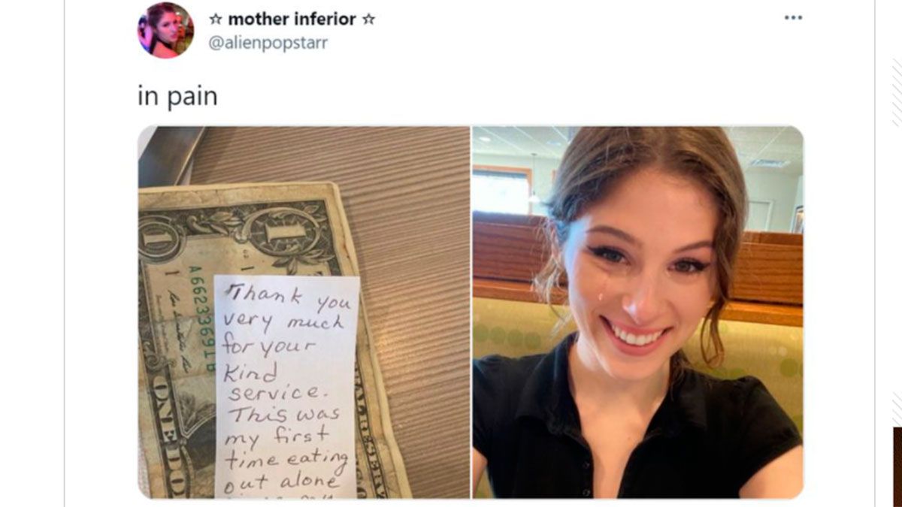
Task: Open the right selfie photo
Action: [x=638, y=312]
